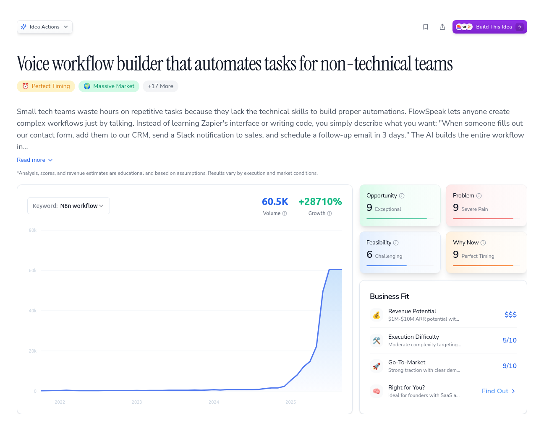The image size is (544, 431).
Task: Click the Problem score info icon
Action: [x=480, y=195]
